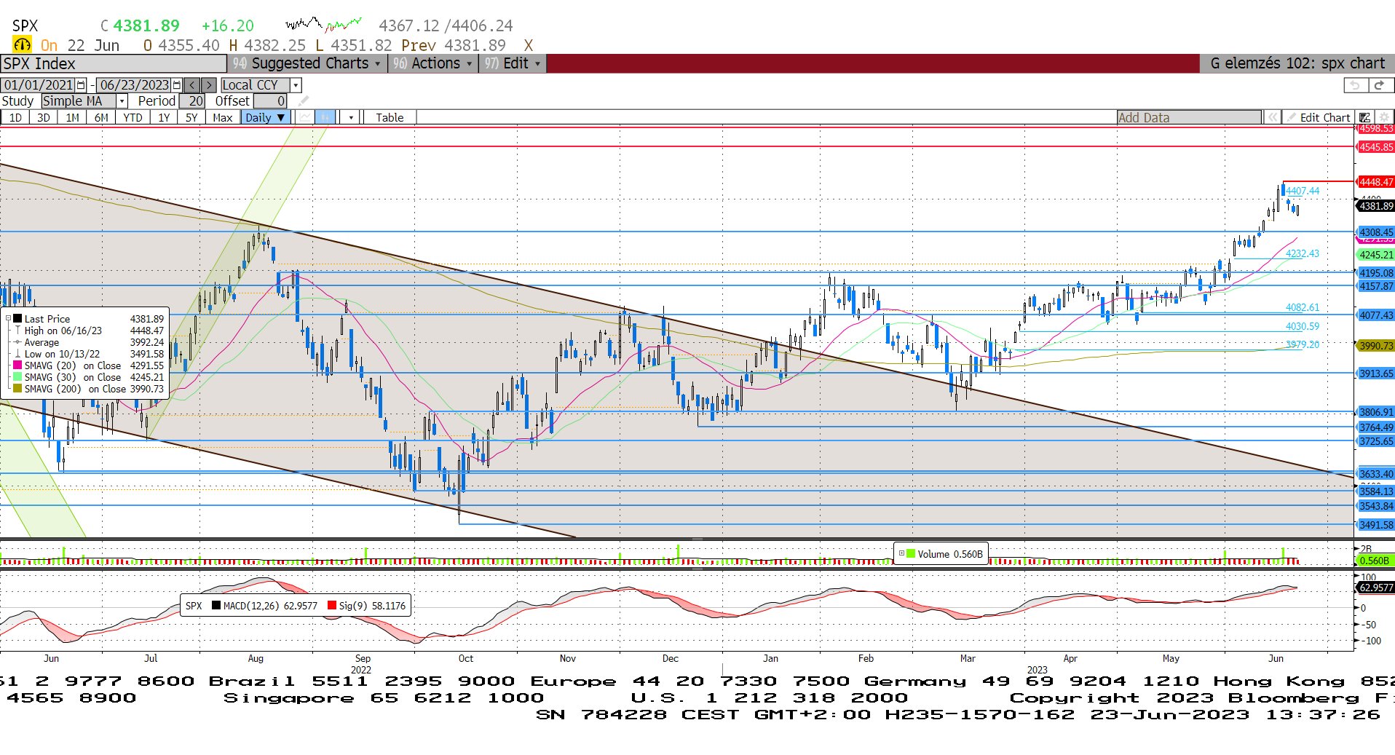
Task: Click the SPX Index security field
Action: [x=114, y=63]
